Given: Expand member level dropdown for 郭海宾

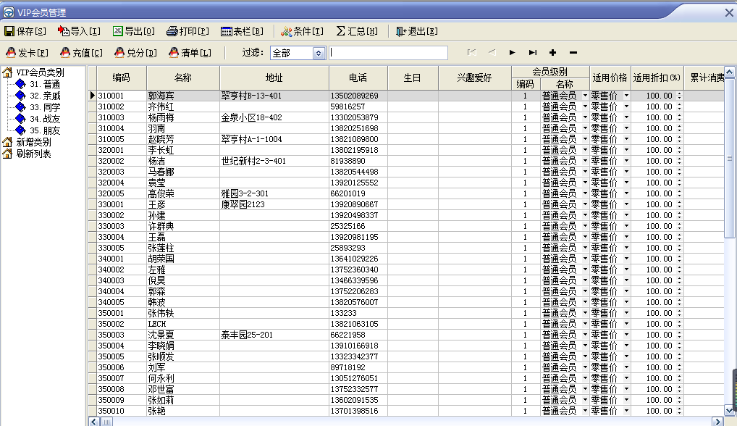Looking at the screenshot, I should pos(585,96).
